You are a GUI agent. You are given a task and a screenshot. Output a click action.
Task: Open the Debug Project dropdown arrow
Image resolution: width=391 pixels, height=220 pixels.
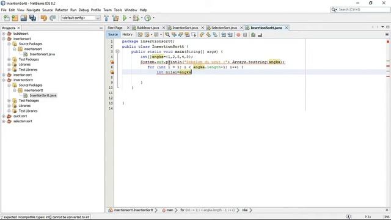(141, 18)
